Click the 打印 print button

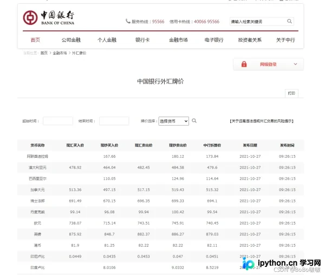coord(291,93)
